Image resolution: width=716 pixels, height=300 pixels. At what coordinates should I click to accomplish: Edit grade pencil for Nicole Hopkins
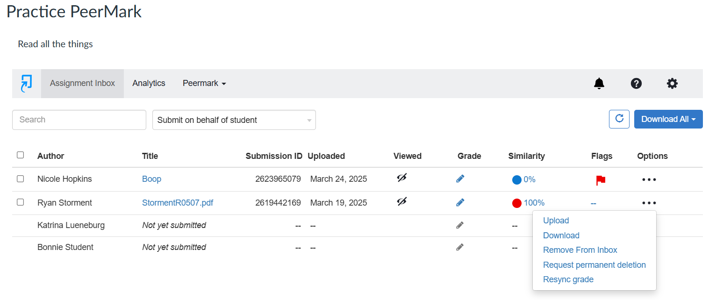click(460, 179)
